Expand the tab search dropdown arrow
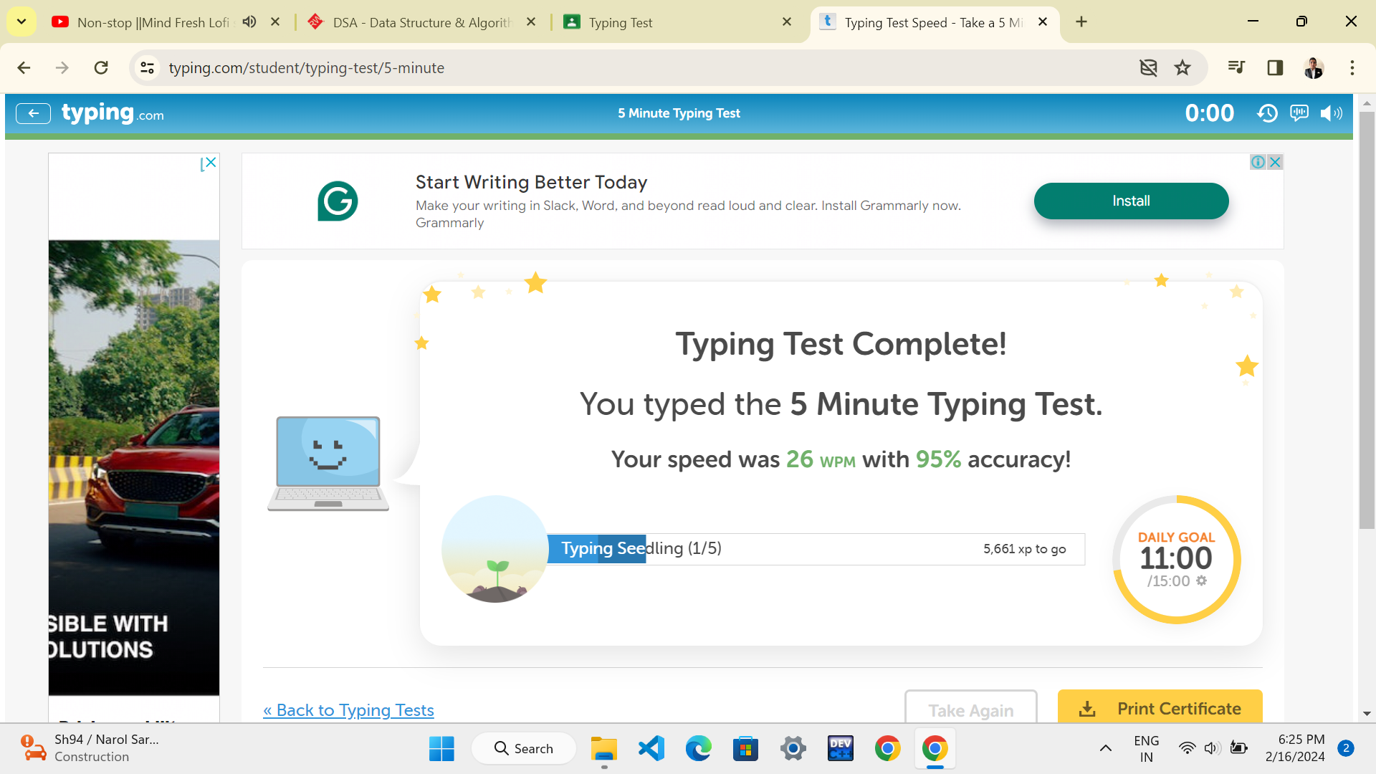Image resolution: width=1376 pixels, height=774 pixels. (21, 21)
